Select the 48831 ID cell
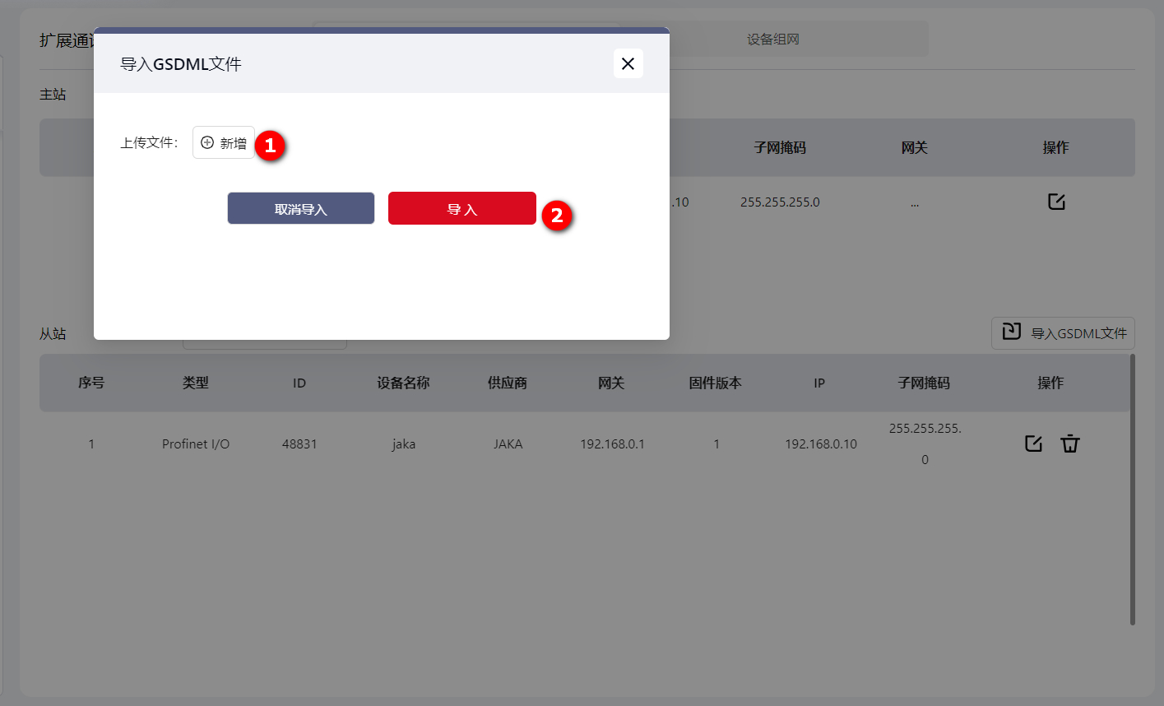This screenshot has width=1164, height=706. pos(299,444)
